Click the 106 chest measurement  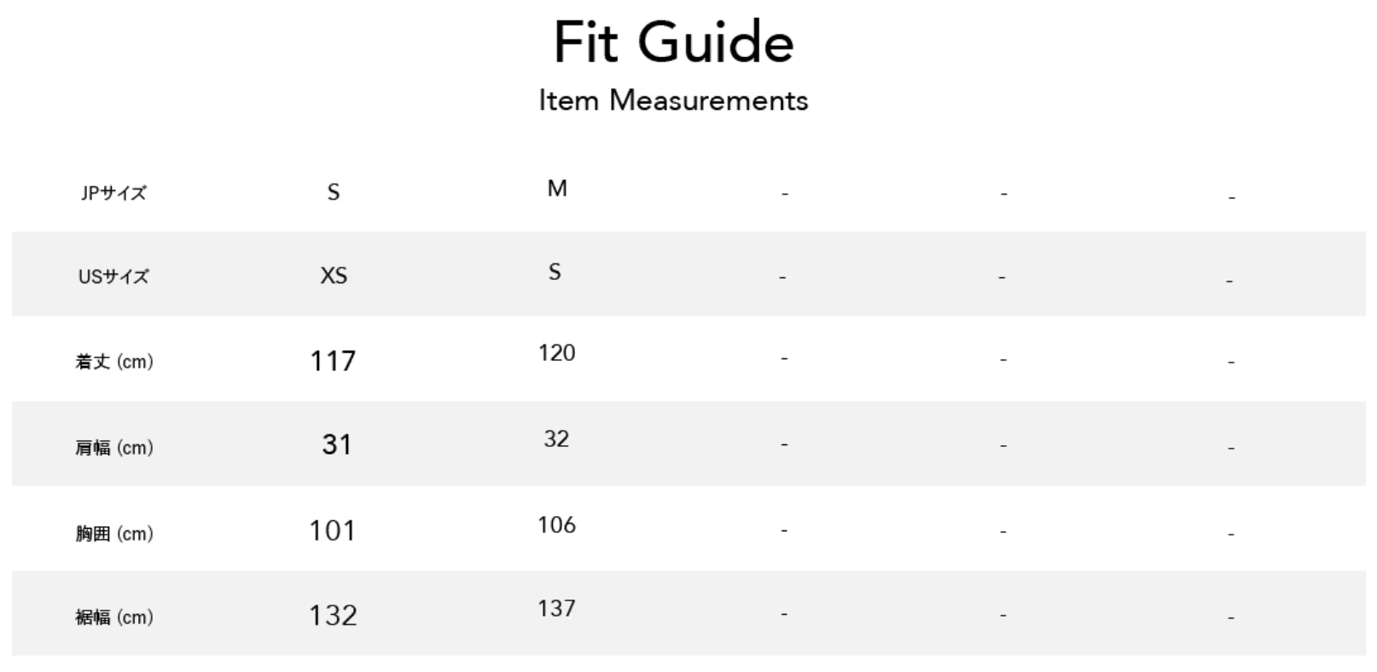556,524
